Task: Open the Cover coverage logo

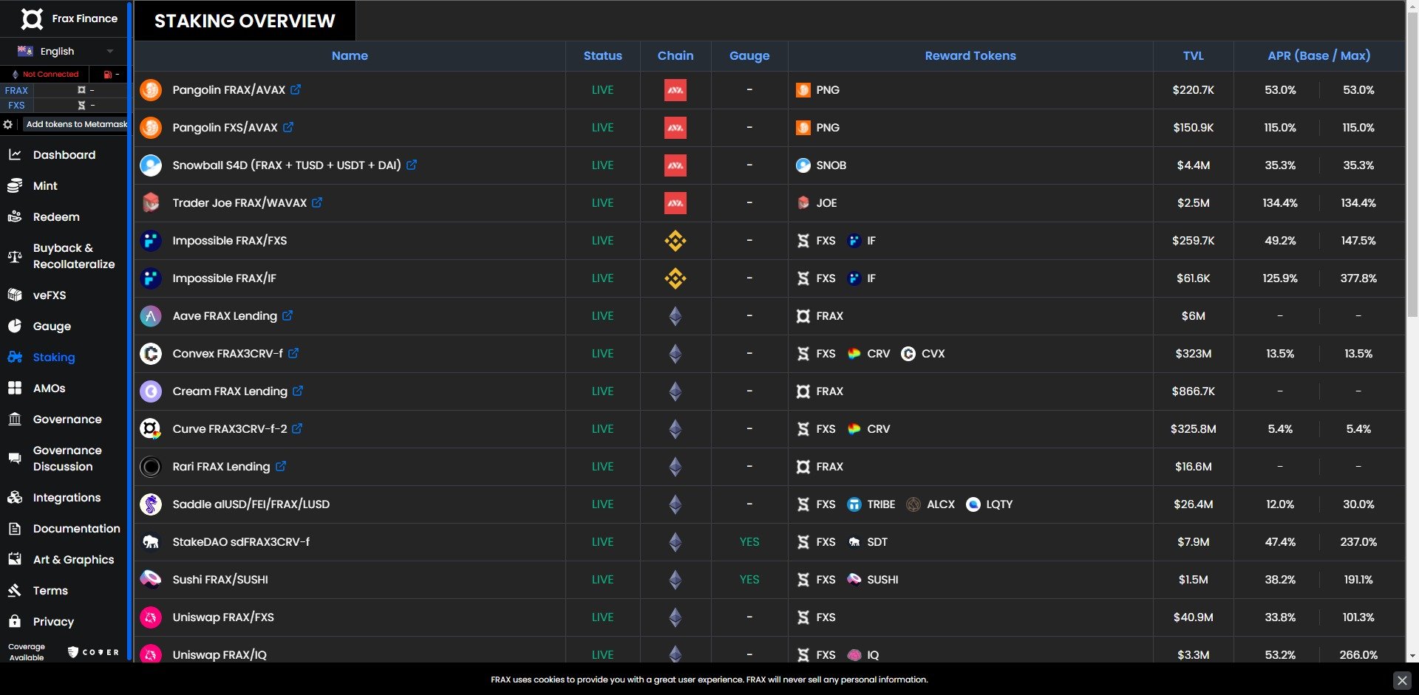Action: (x=93, y=652)
